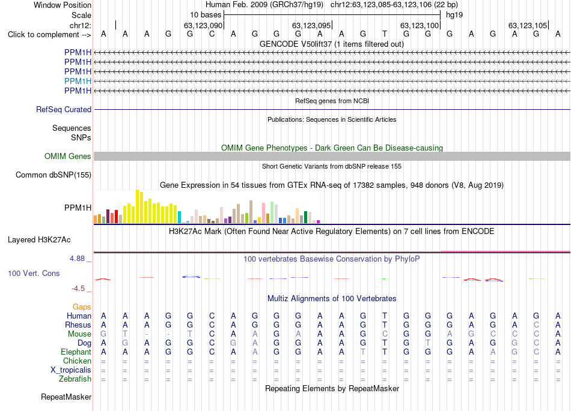Viewport: 571px width, 411px height.
Task: Click the light-blue PPM1H transcript label
Action: pyautogui.click(x=78, y=81)
